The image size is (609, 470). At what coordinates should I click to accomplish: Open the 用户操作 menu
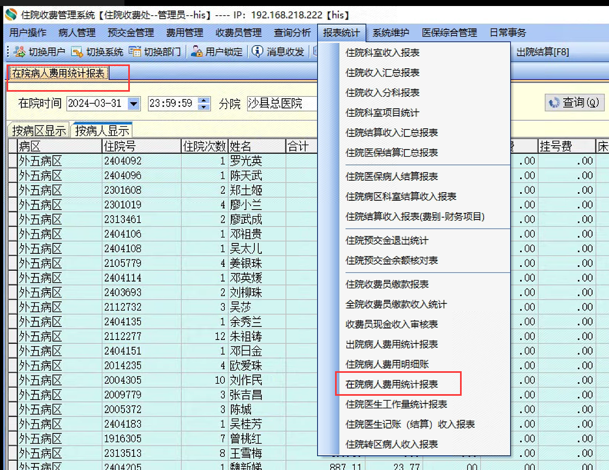pyautogui.click(x=28, y=33)
